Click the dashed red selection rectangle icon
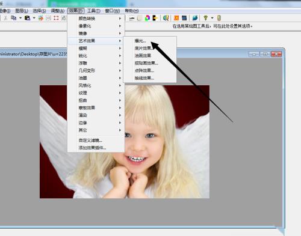 coord(56,18)
